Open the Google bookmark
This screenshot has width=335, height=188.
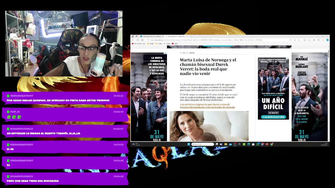167,44
